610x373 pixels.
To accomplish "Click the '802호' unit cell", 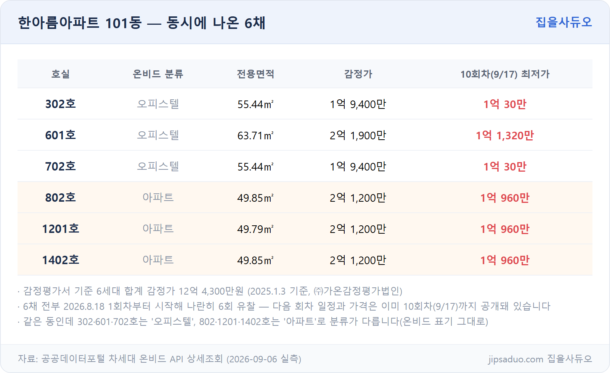I will pyautogui.click(x=61, y=198).
